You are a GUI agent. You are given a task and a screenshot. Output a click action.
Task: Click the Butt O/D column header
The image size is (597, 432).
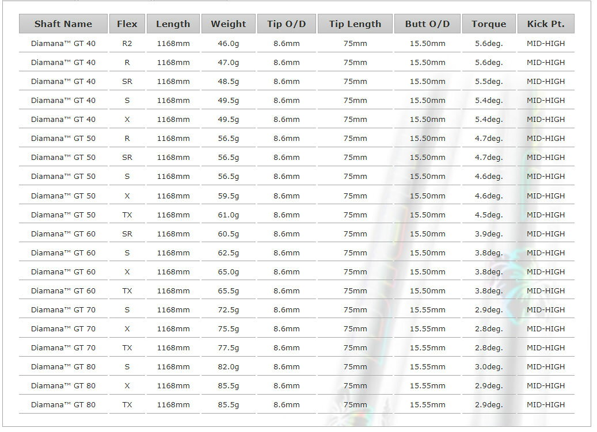[428, 24]
